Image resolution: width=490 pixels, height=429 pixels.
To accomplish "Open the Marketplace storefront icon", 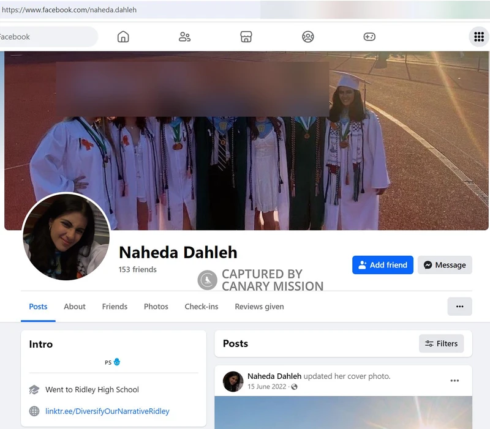I will tap(246, 37).
